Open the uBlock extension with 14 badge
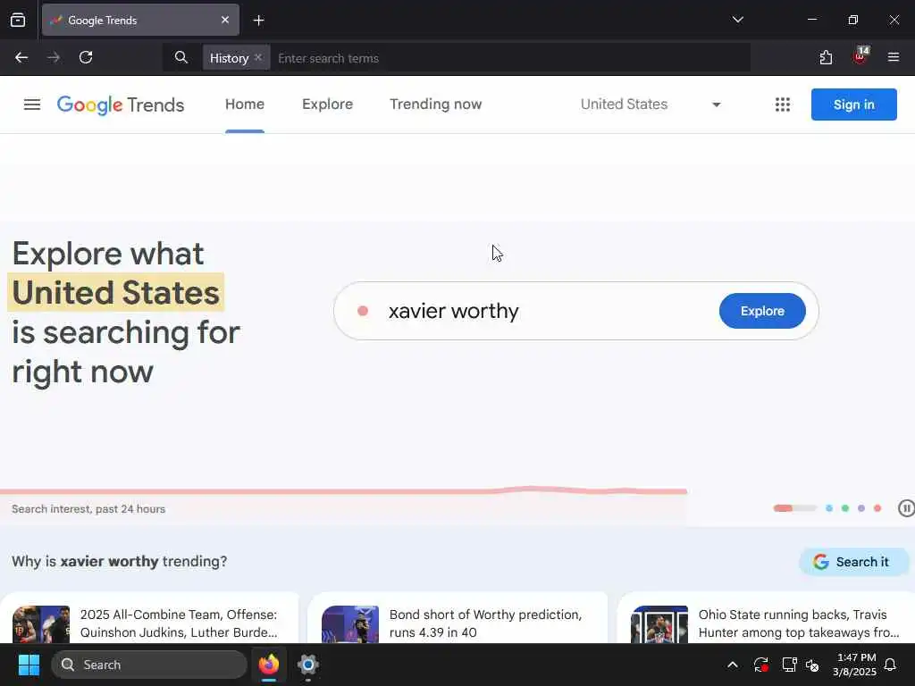The image size is (915, 686). (x=860, y=56)
